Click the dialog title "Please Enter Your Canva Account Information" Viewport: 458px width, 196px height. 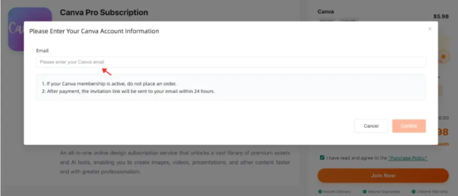coord(94,31)
